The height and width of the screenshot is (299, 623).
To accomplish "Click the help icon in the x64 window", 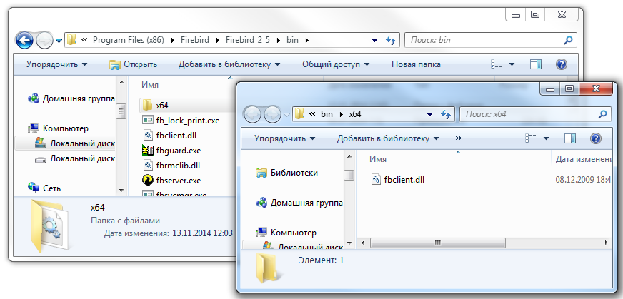I will pyautogui.click(x=595, y=138).
